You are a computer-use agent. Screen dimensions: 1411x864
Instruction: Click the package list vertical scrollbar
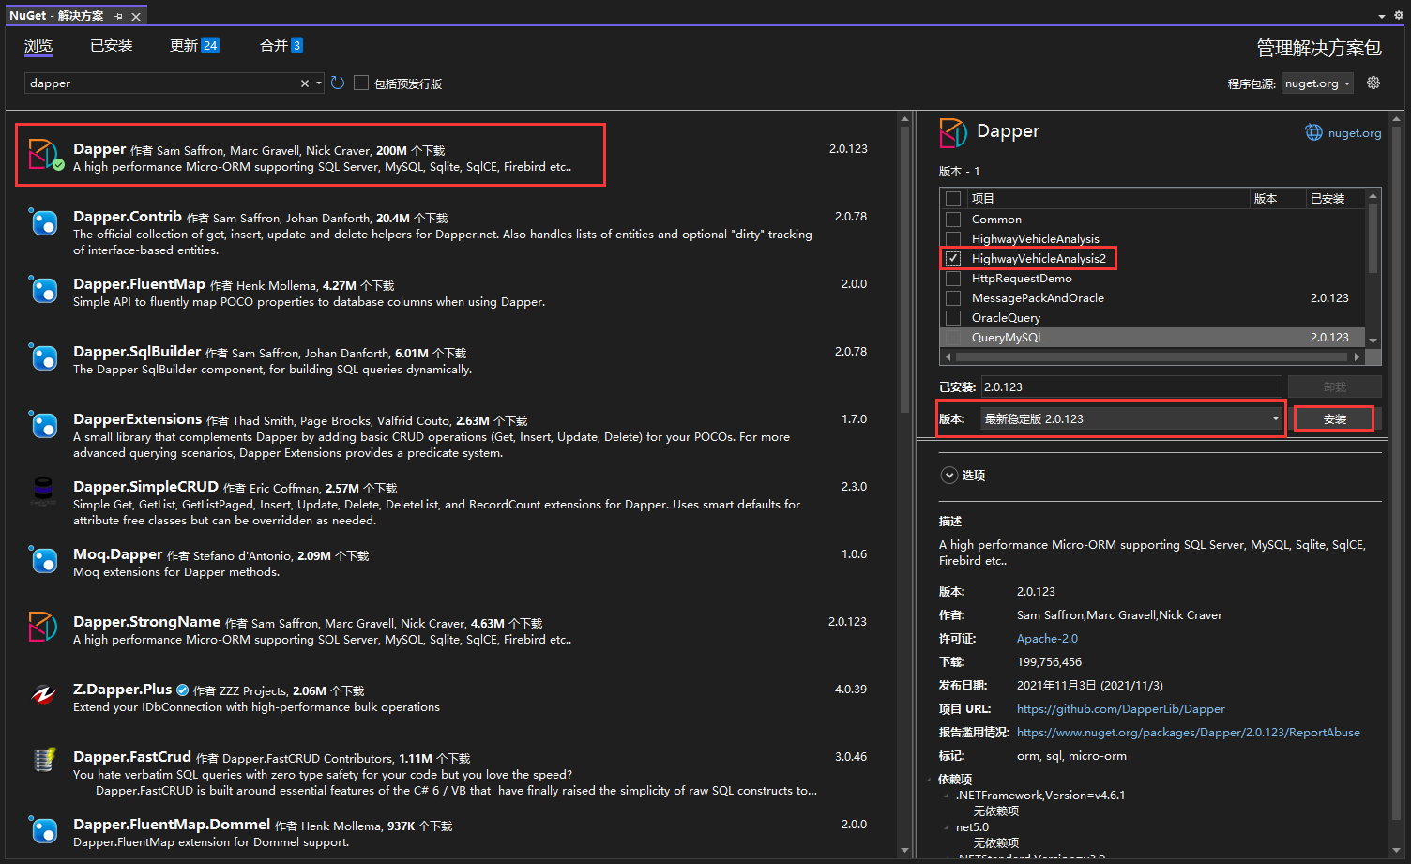904,268
